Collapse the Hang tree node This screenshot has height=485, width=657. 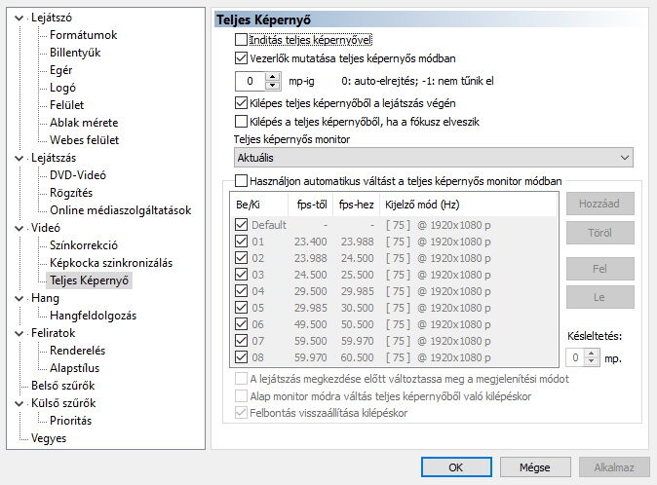19,298
